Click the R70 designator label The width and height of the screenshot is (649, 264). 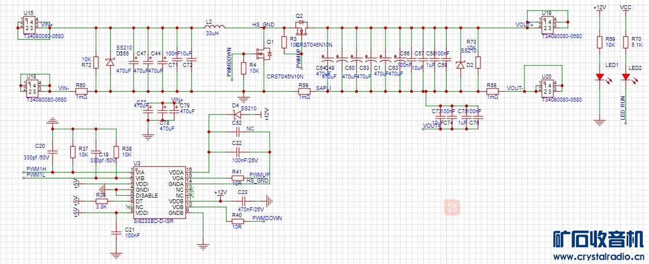636,39
